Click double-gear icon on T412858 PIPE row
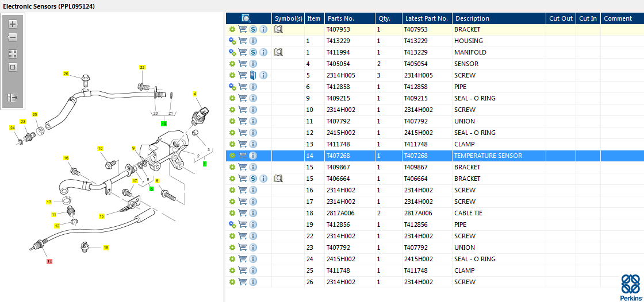 232,87
